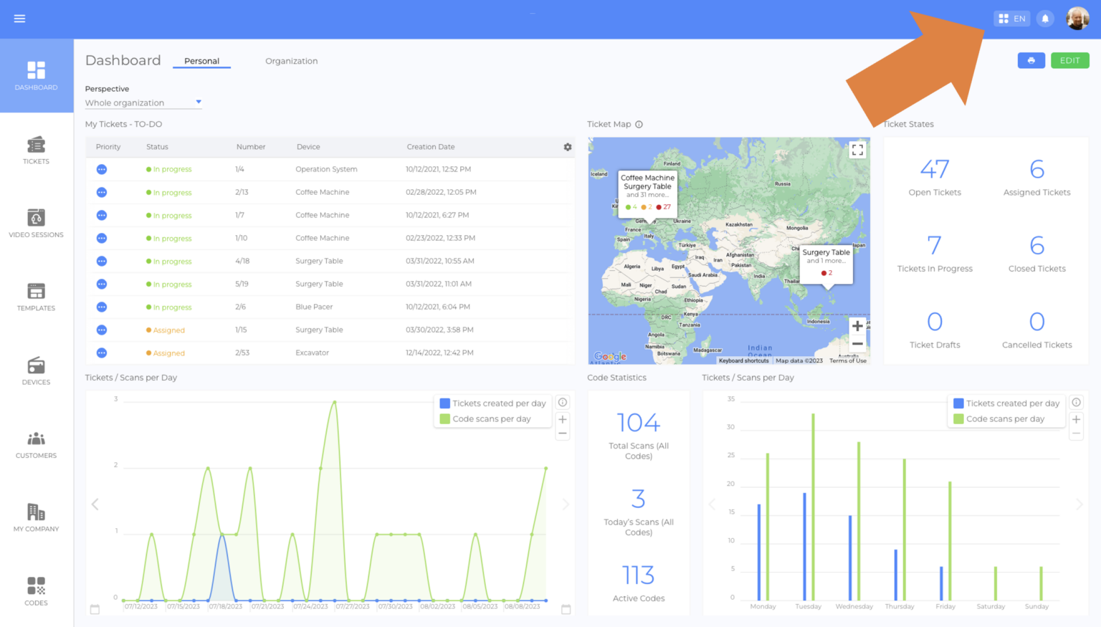Image resolution: width=1101 pixels, height=627 pixels.
Task: Open Tickets in the sidebar
Action: pyautogui.click(x=36, y=150)
